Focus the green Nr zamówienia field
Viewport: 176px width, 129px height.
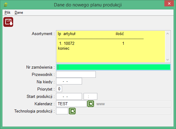coord(113,67)
